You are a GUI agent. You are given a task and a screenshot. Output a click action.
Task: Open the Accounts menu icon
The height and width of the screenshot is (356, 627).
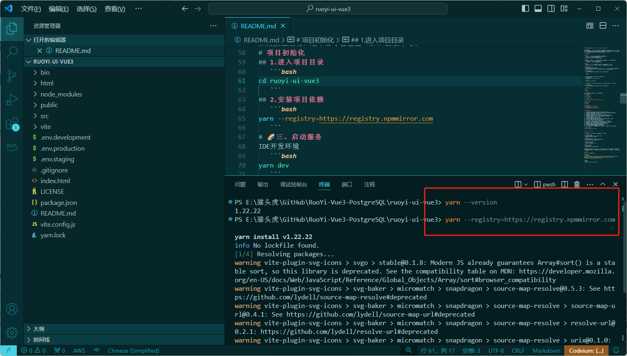point(12,309)
